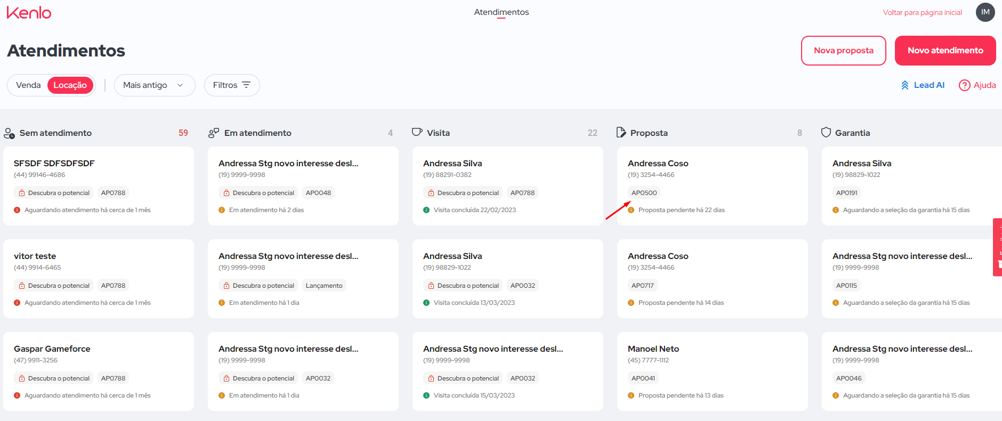Click green status dot for Visita concluída 22/02/2023
This screenshot has height=421, width=1002.
426,210
